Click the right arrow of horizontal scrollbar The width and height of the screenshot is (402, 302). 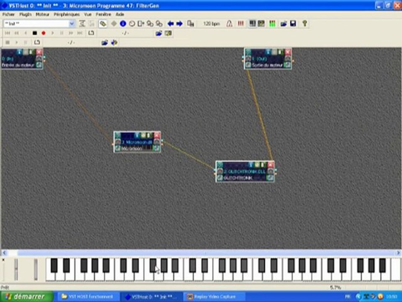click(x=398, y=253)
